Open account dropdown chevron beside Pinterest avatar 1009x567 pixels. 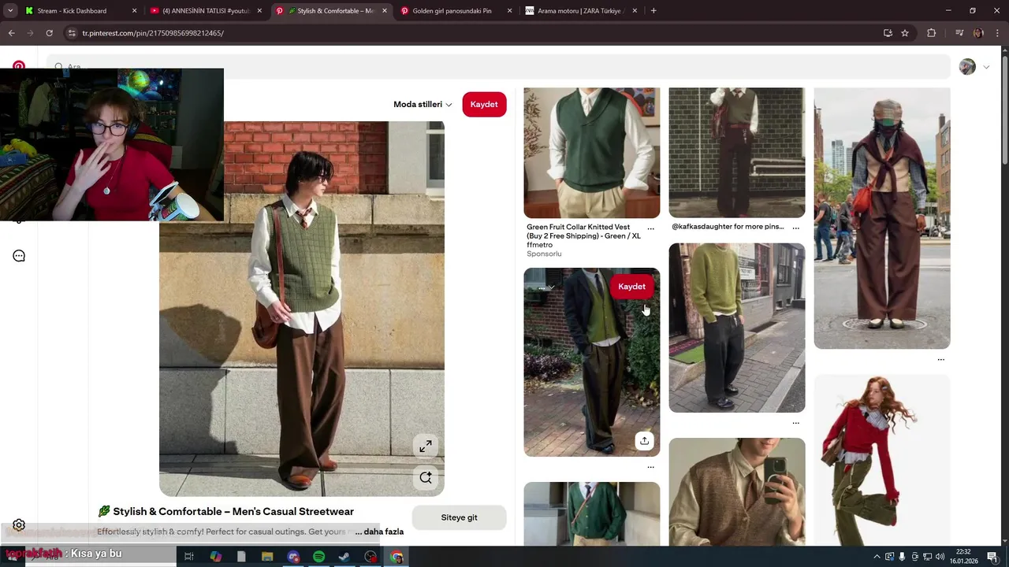(x=986, y=67)
